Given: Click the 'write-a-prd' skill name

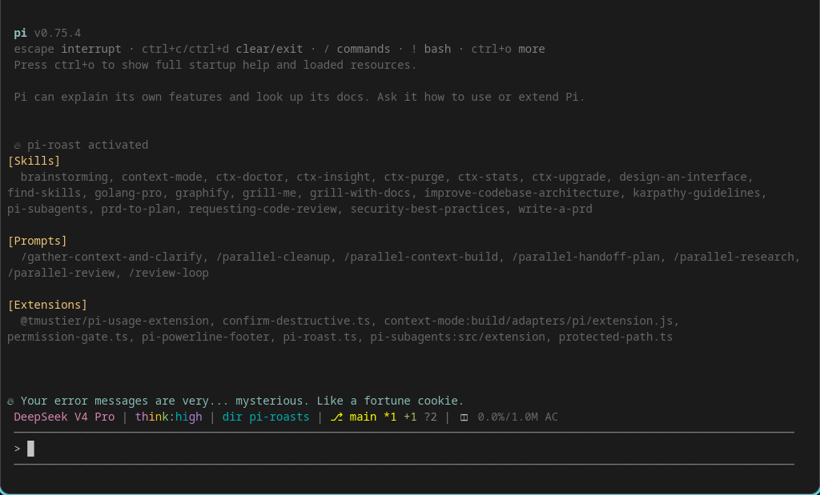Looking at the screenshot, I should 555,209.
